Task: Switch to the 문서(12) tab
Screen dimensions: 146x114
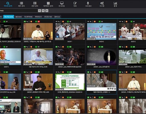Action: coord(57,17)
